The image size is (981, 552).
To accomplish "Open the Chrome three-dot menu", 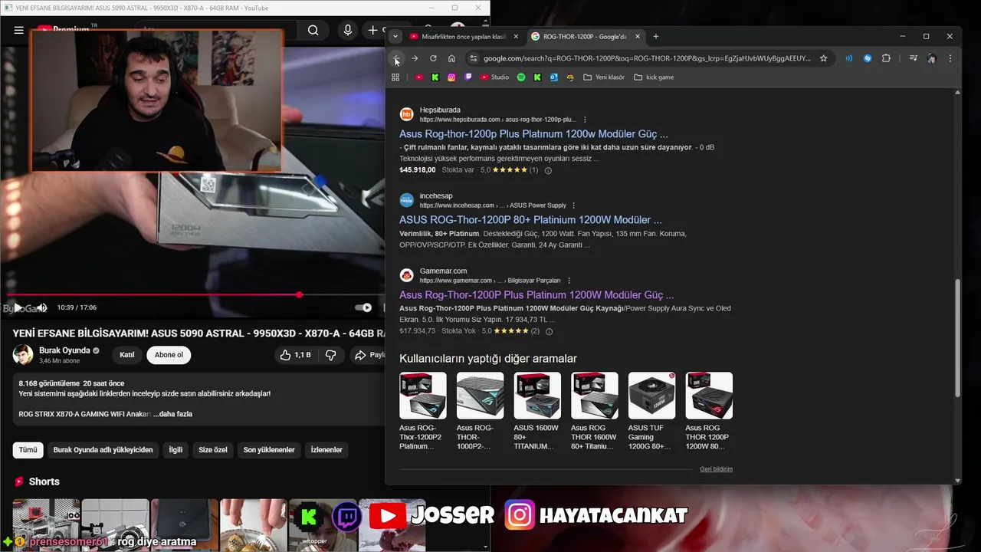I will click(950, 58).
